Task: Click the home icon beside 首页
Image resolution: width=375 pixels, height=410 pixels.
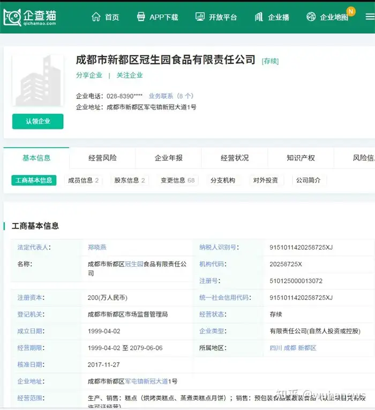Action: 96,17
